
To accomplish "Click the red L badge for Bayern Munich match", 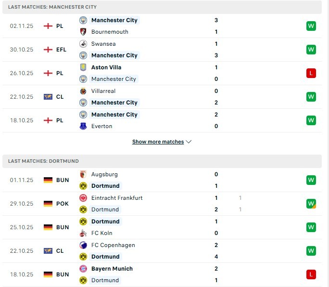I will [311, 274].
